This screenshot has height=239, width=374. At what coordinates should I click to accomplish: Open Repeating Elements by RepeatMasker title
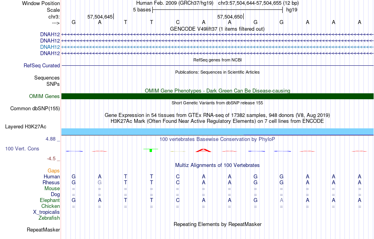coord(217,224)
